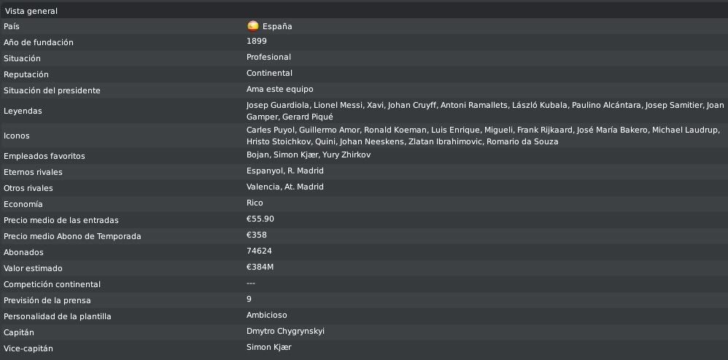Screen dimensions: 728x360
Task: Click the Spain flag icon
Action: tap(252, 26)
